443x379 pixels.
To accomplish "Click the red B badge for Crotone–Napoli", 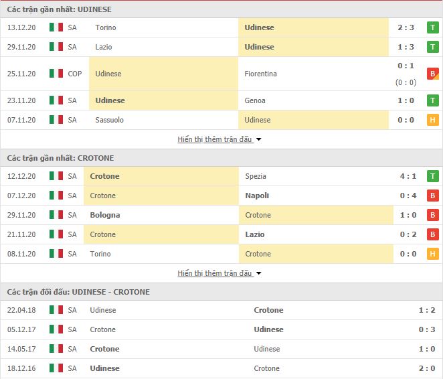I will coord(433,196).
